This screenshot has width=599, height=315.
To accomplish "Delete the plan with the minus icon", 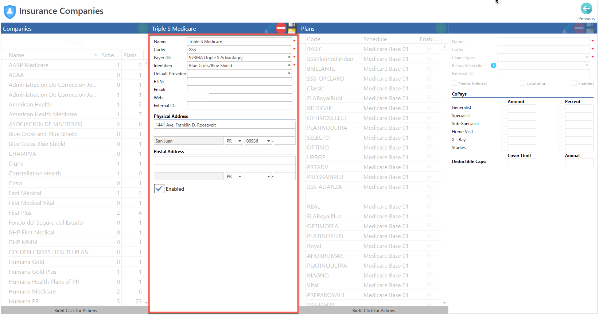I will pyautogui.click(x=579, y=28).
